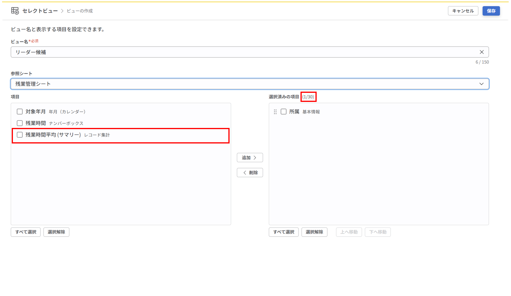Click 選択解除 under the 項目 list
This screenshot has width=511, height=296.
56,232
